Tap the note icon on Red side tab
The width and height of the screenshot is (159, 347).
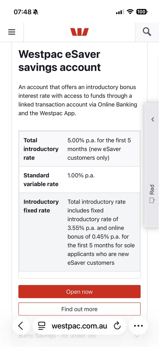point(152,201)
